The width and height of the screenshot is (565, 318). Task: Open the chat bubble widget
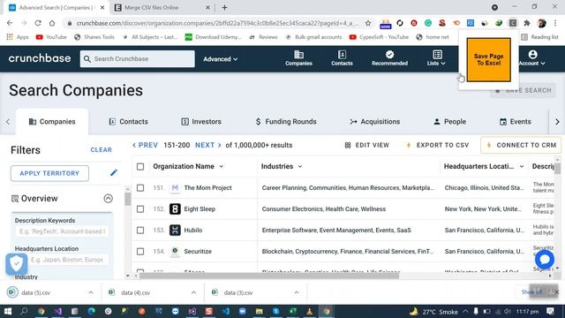click(x=544, y=259)
